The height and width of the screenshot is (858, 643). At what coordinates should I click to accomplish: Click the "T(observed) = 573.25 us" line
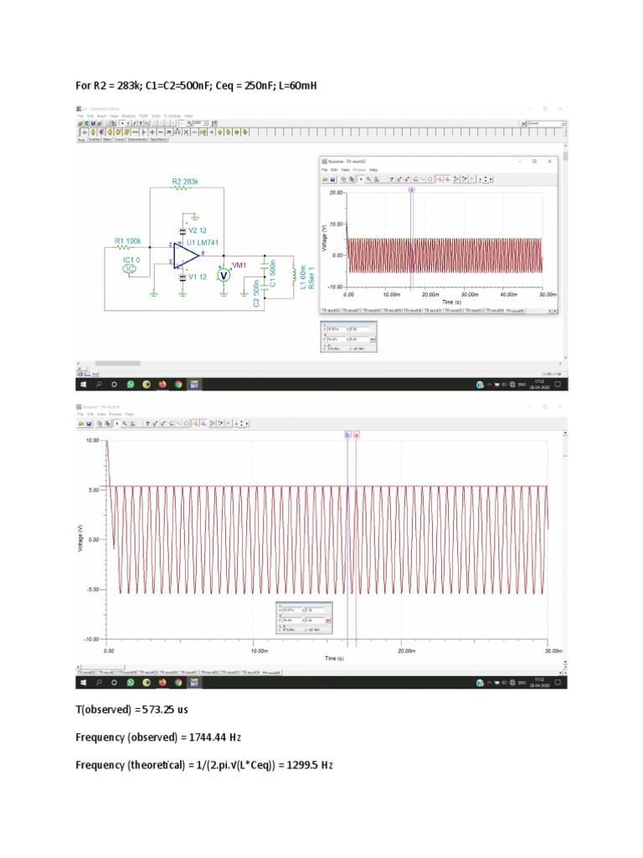click(131, 709)
